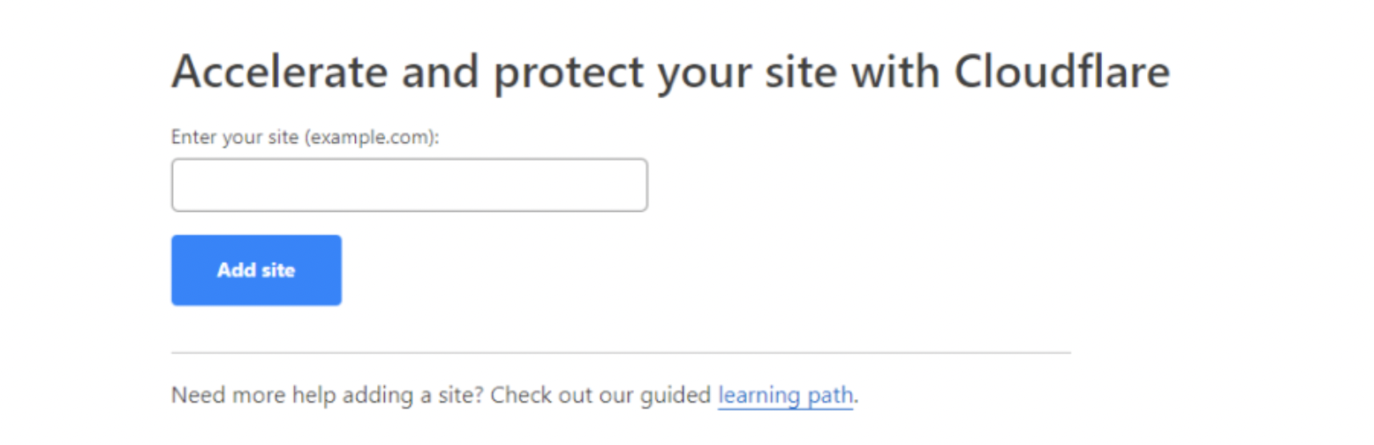Click the horizontal divider below Add site

click(620, 353)
